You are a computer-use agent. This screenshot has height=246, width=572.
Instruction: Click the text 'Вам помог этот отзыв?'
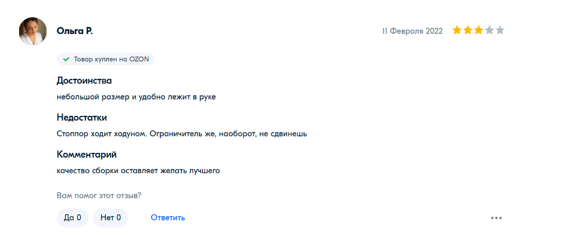point(99,195)
